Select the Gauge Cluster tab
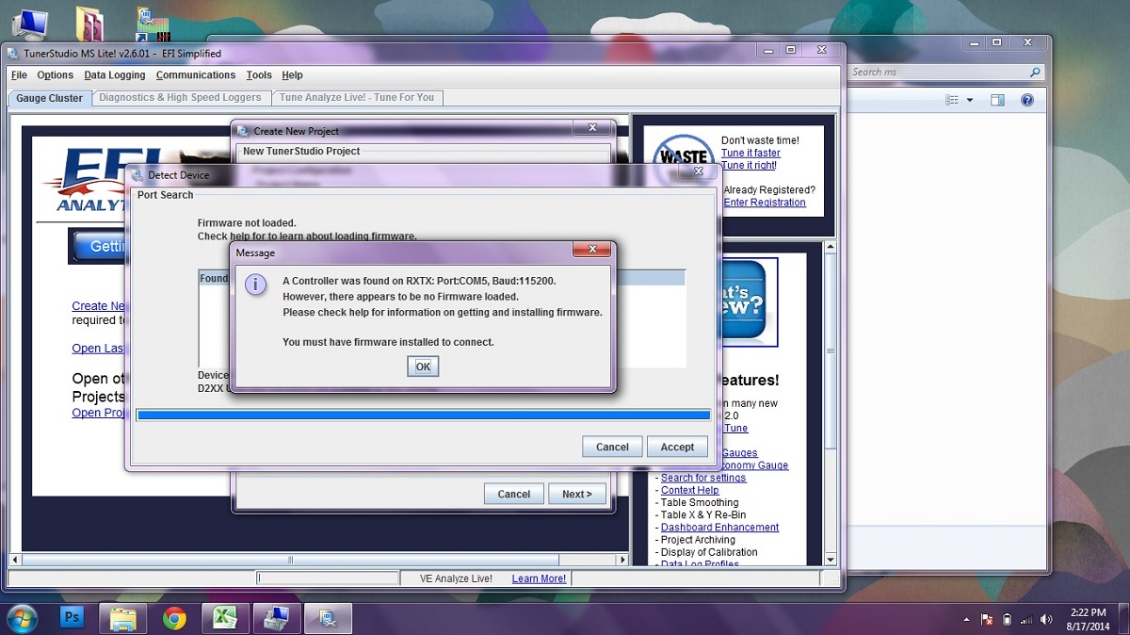 click(x=50, y=98)
